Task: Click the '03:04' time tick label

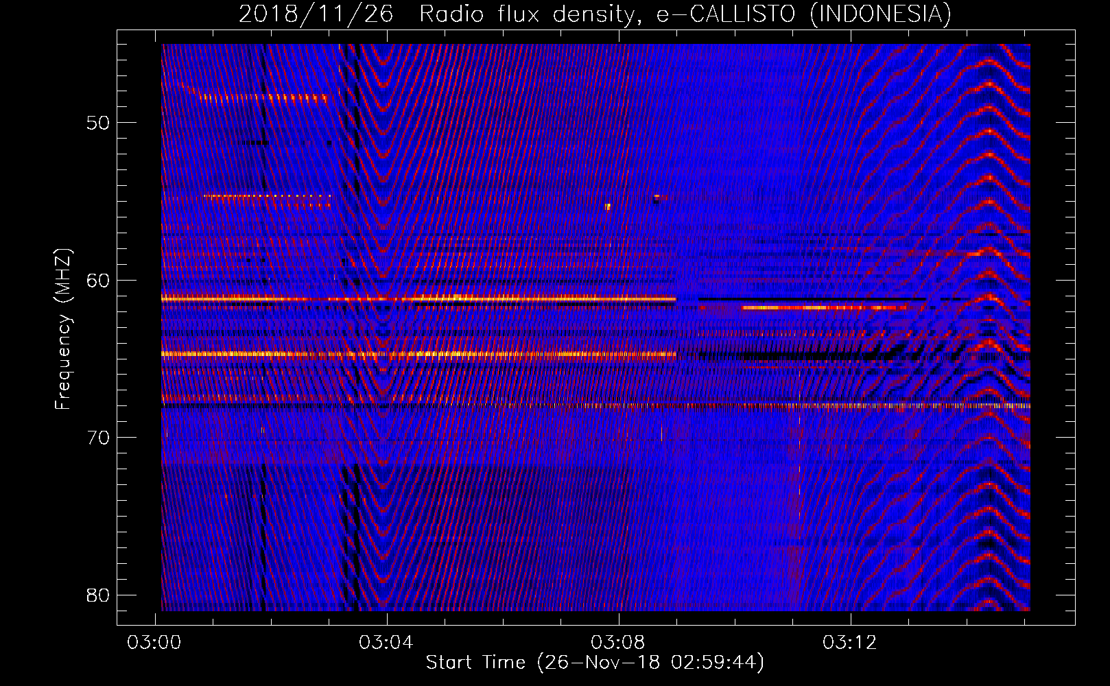Action: 387,642
